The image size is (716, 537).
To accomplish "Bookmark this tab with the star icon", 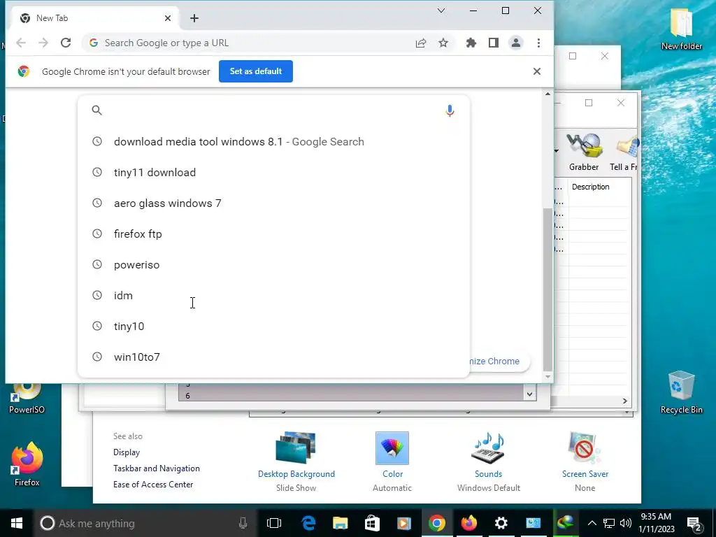I will 443,43.
